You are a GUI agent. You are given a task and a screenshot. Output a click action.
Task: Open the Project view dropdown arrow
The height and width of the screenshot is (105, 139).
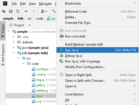30,25
